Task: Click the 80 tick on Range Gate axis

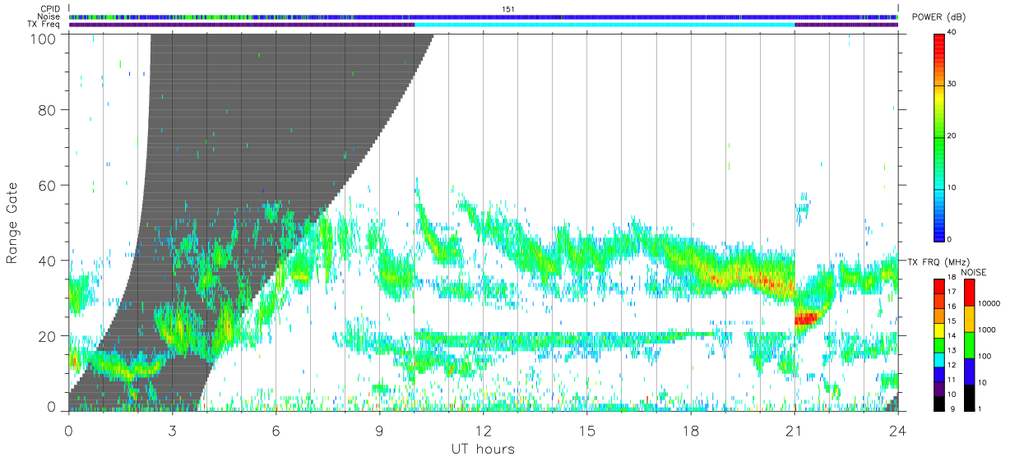Action: (47, 109)
